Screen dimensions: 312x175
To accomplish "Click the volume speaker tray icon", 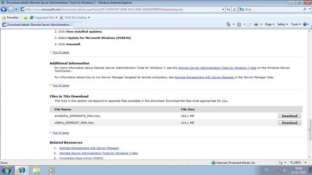I will pos(285,170).
